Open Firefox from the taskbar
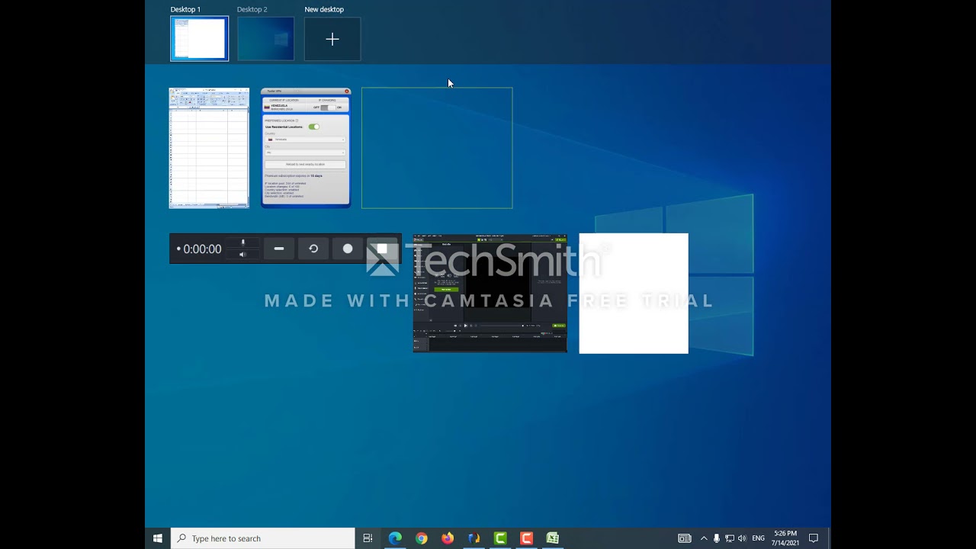The image size is (976, 549). pos(448,538)
